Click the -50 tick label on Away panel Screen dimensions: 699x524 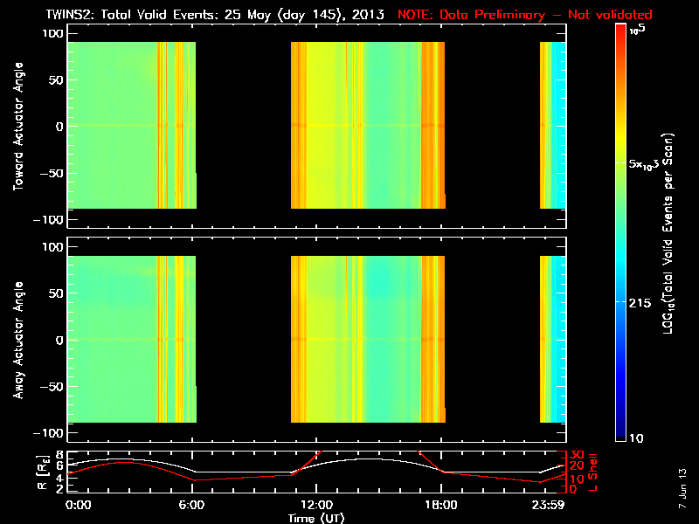click(52, 387)
